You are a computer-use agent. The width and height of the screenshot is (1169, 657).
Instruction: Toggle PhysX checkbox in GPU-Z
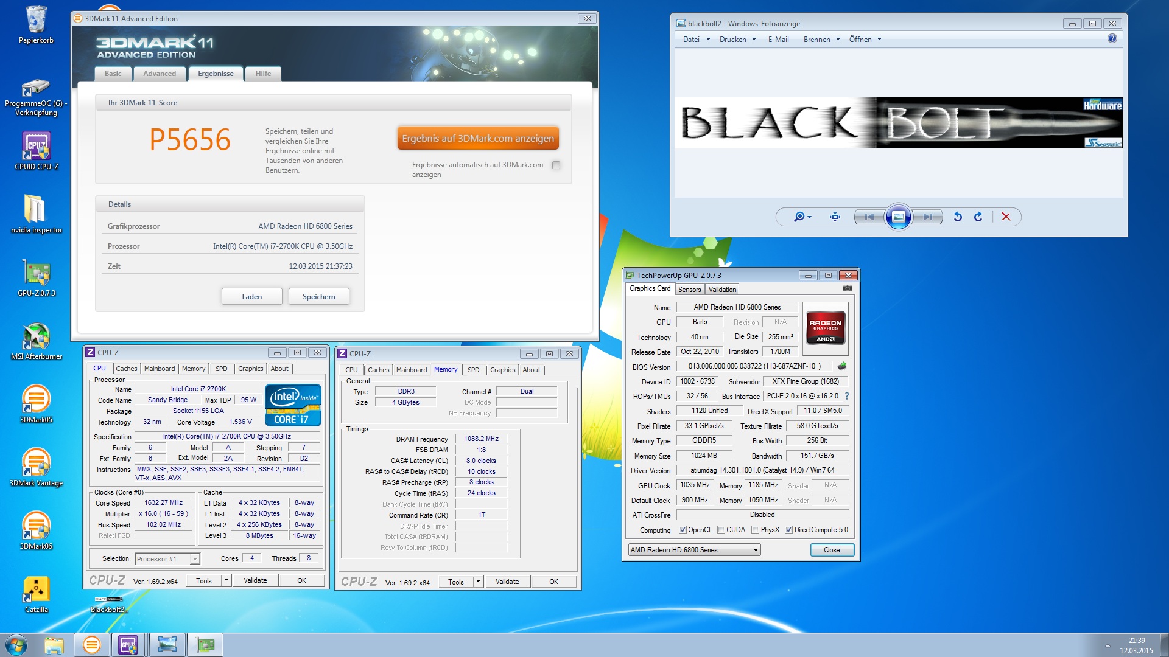pos(755,530)
